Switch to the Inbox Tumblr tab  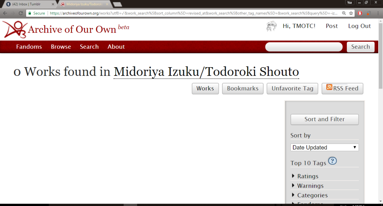coord(30,4)
